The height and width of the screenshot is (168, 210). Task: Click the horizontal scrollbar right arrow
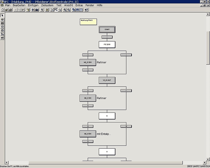coord(204,162)
